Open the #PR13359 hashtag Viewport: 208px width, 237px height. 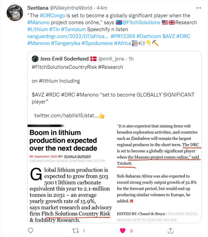pos(123,36)
